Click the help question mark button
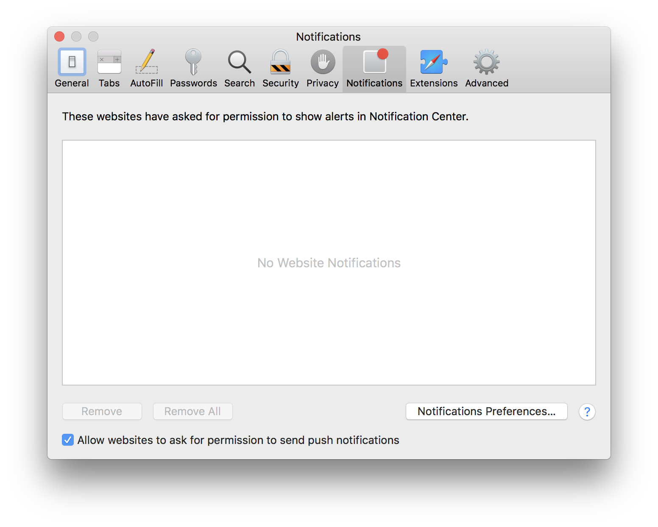The width and height of the screenshot is (658, 527). [587, 412]
